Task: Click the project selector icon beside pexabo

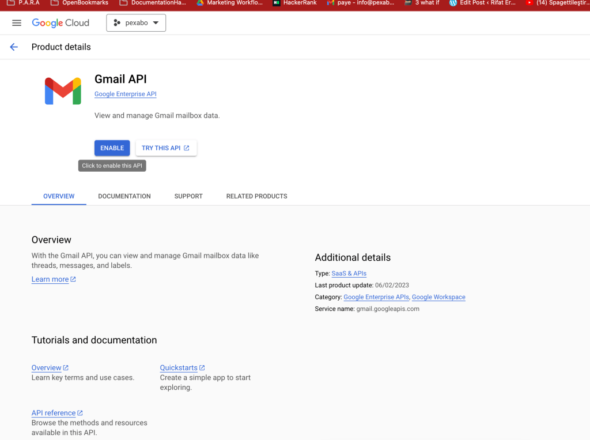Action: pyautogui.click(x=117, y=23)
